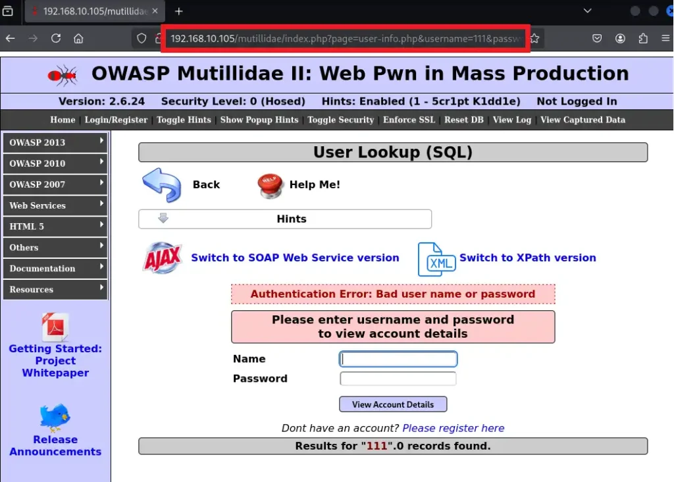Click the blue bird announcements icon

pos(55,417)
